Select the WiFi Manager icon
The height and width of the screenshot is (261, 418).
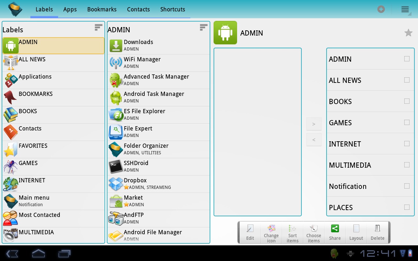click(x=116, y=63)
